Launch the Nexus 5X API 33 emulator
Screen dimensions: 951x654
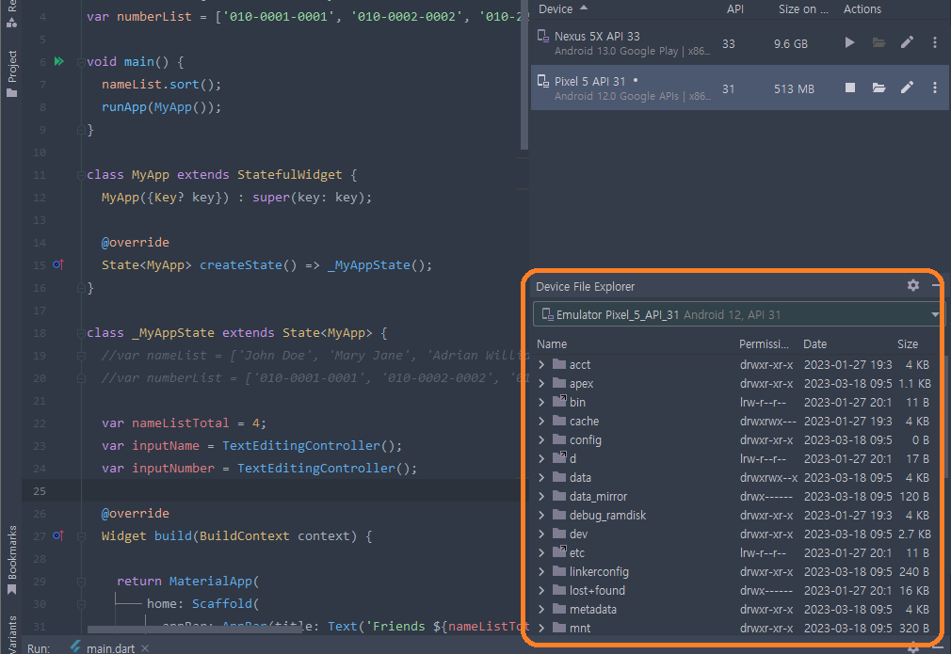(x=849, y=42)
